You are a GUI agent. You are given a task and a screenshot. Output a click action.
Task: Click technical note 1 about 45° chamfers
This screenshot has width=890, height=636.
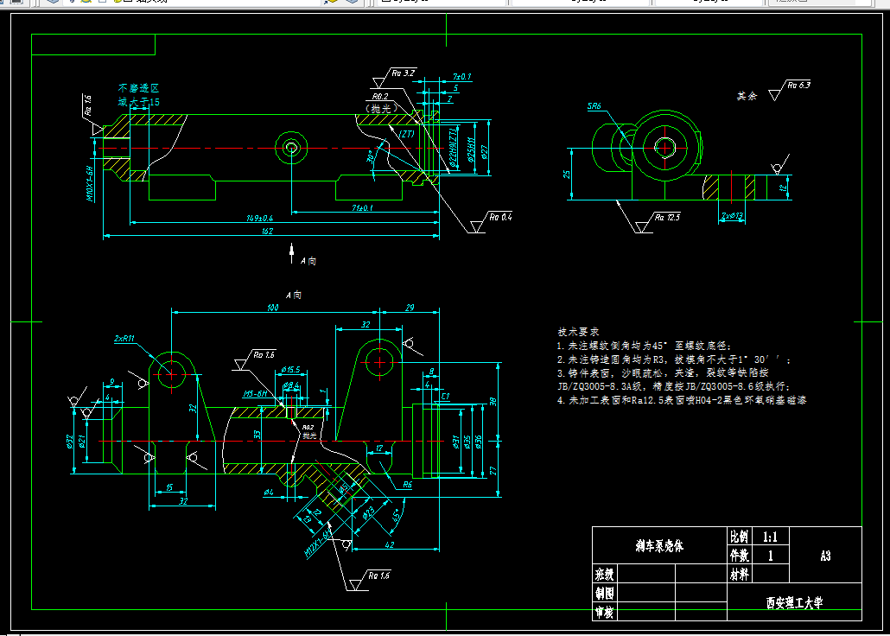coord(645,346)
